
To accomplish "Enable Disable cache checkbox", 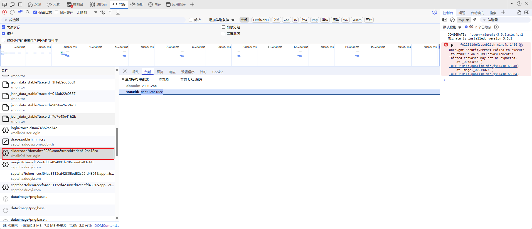I will click(56, 12).
